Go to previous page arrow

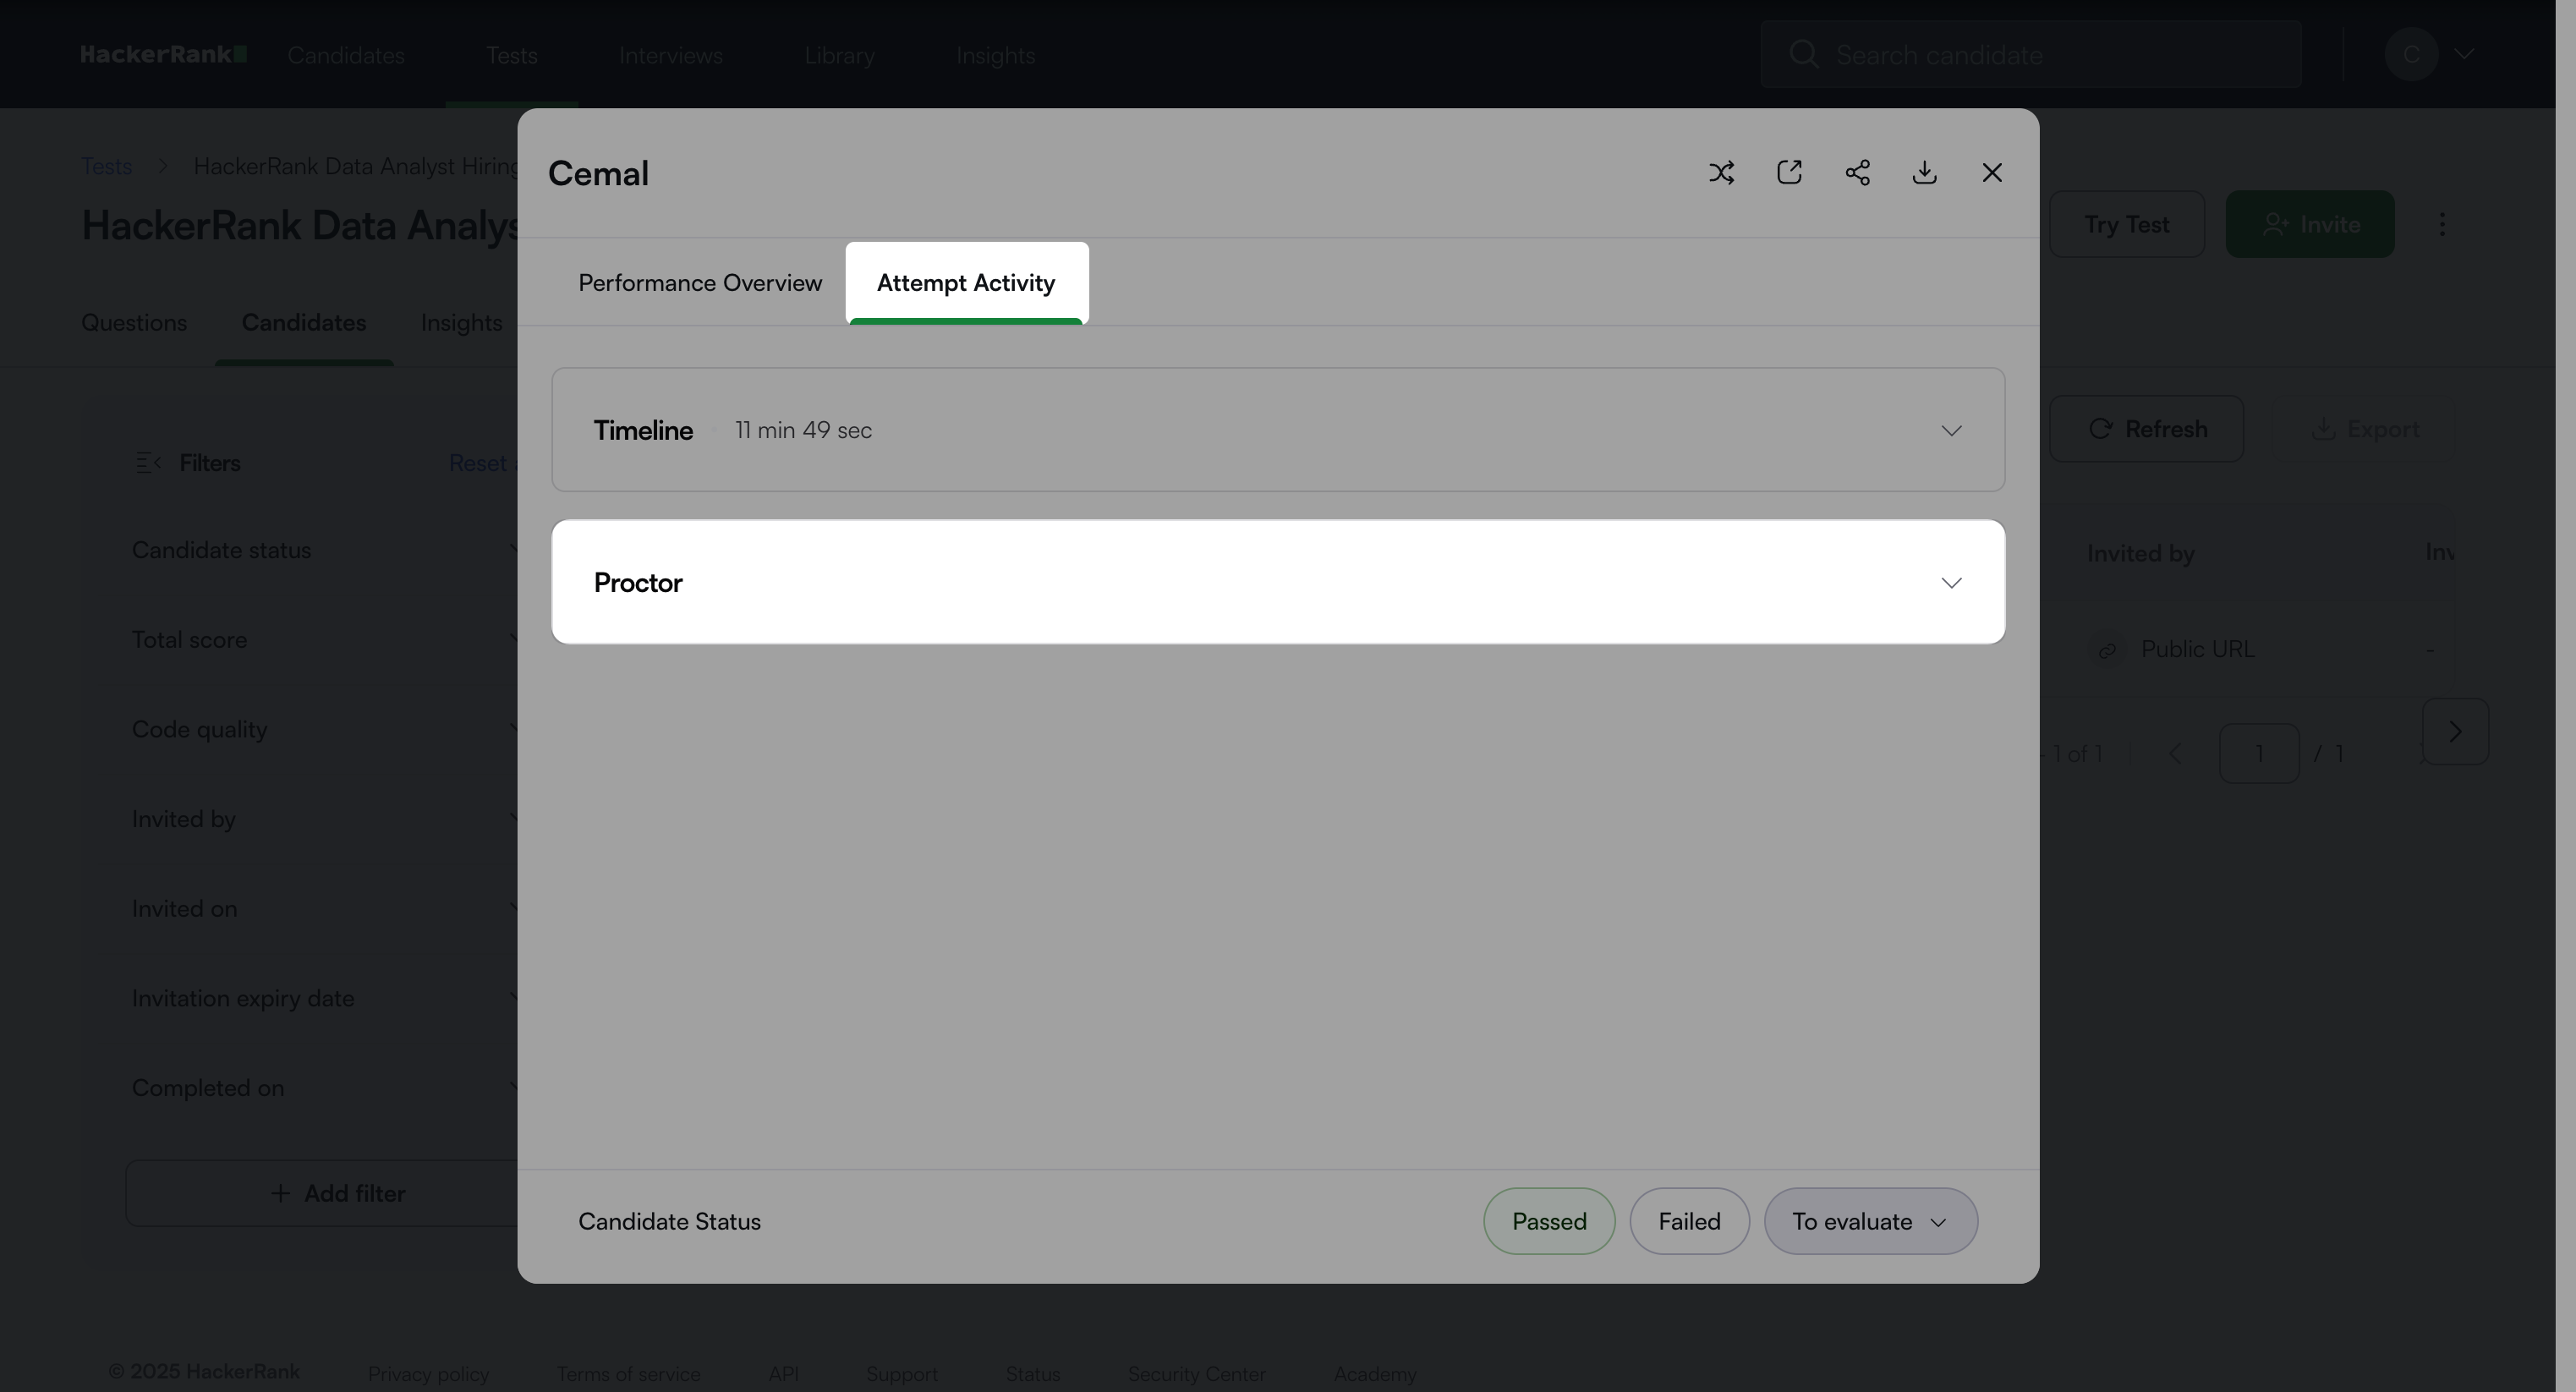point(2176,753)
